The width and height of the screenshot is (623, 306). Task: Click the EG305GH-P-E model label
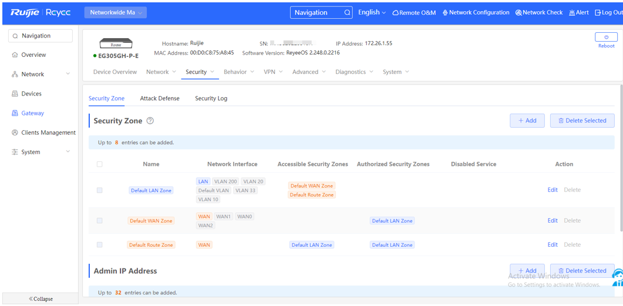click(119, 56)
